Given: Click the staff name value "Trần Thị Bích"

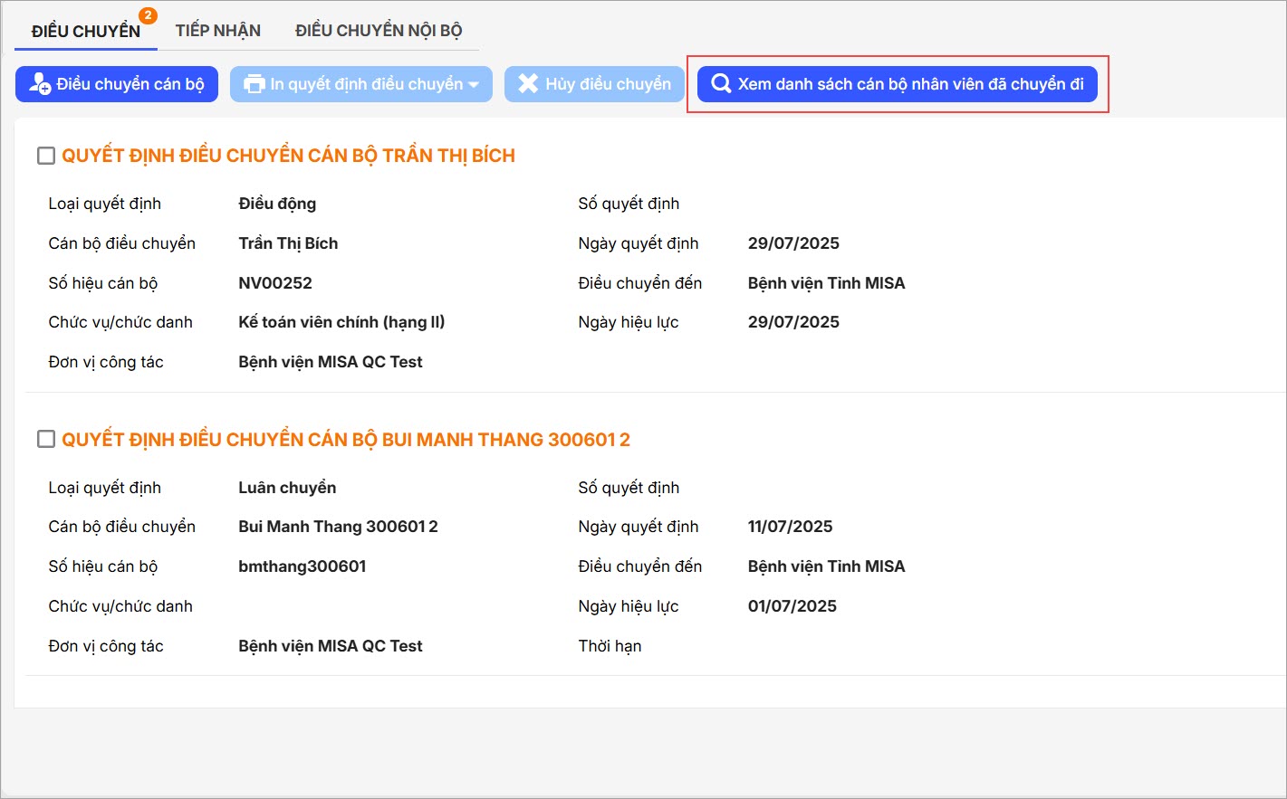Looking at the screenshot, I should click(288, 243).
